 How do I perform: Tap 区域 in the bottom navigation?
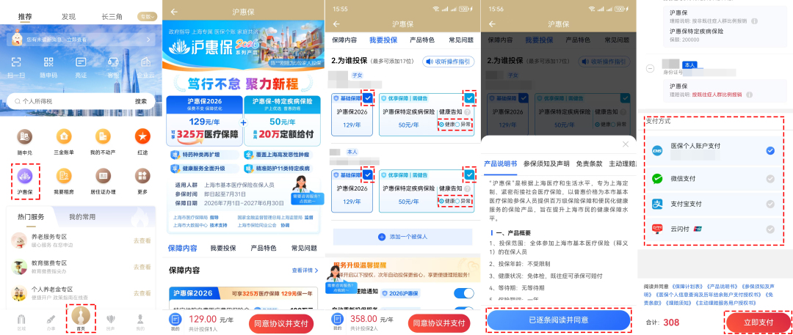click(21, 322)
